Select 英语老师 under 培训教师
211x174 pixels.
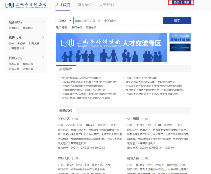14,28
